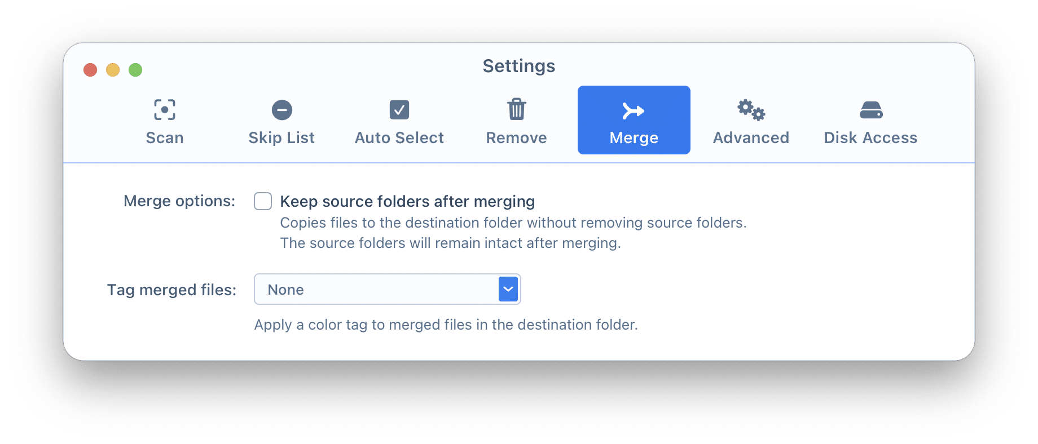Click the green zoom window button

point(135,70)
